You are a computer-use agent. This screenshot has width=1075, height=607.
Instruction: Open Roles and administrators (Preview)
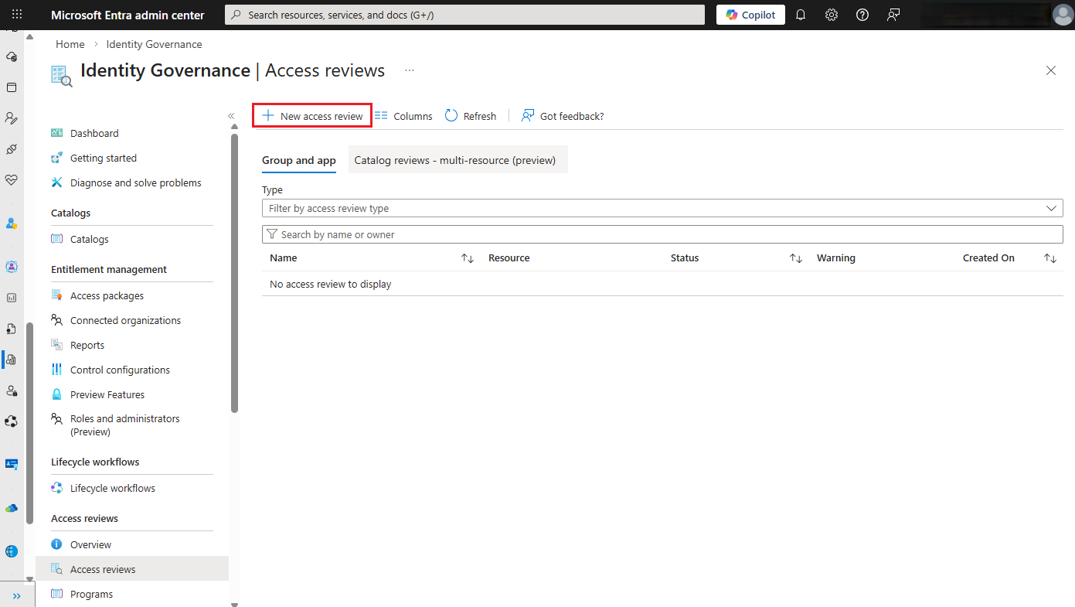[125, 425]
